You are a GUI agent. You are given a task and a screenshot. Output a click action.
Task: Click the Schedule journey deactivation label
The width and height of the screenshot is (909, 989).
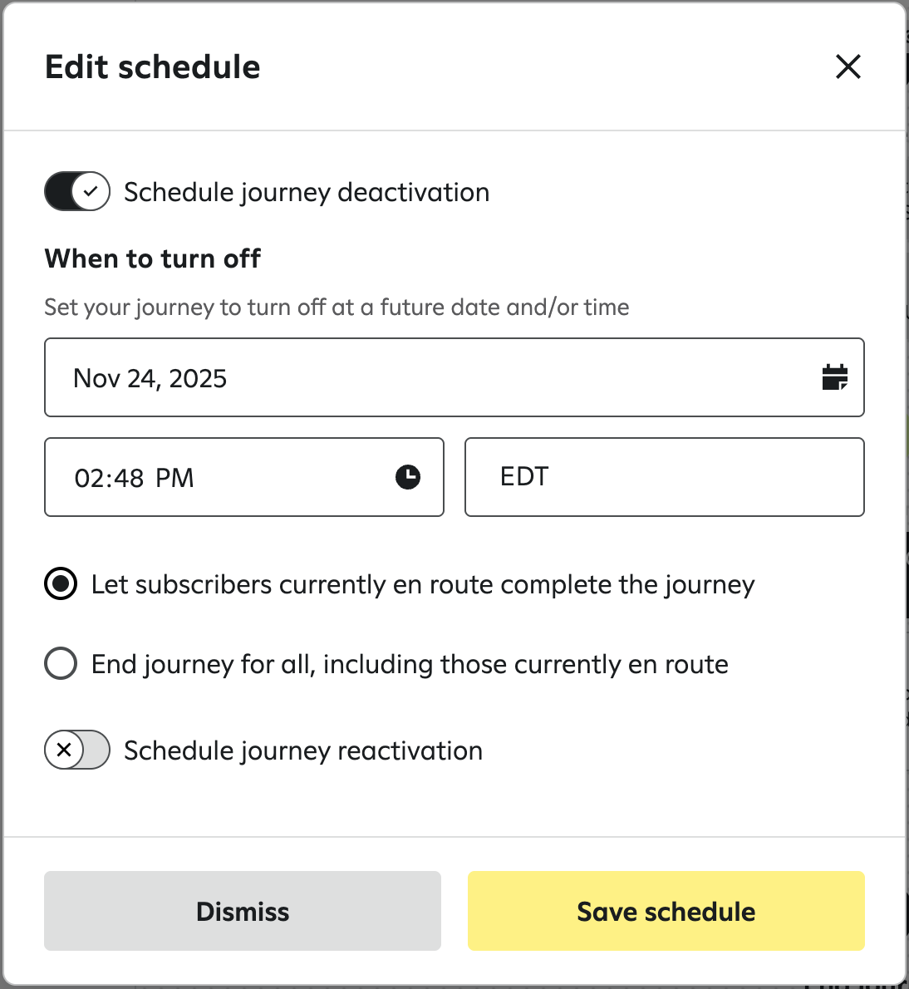(x=307, y=193)
